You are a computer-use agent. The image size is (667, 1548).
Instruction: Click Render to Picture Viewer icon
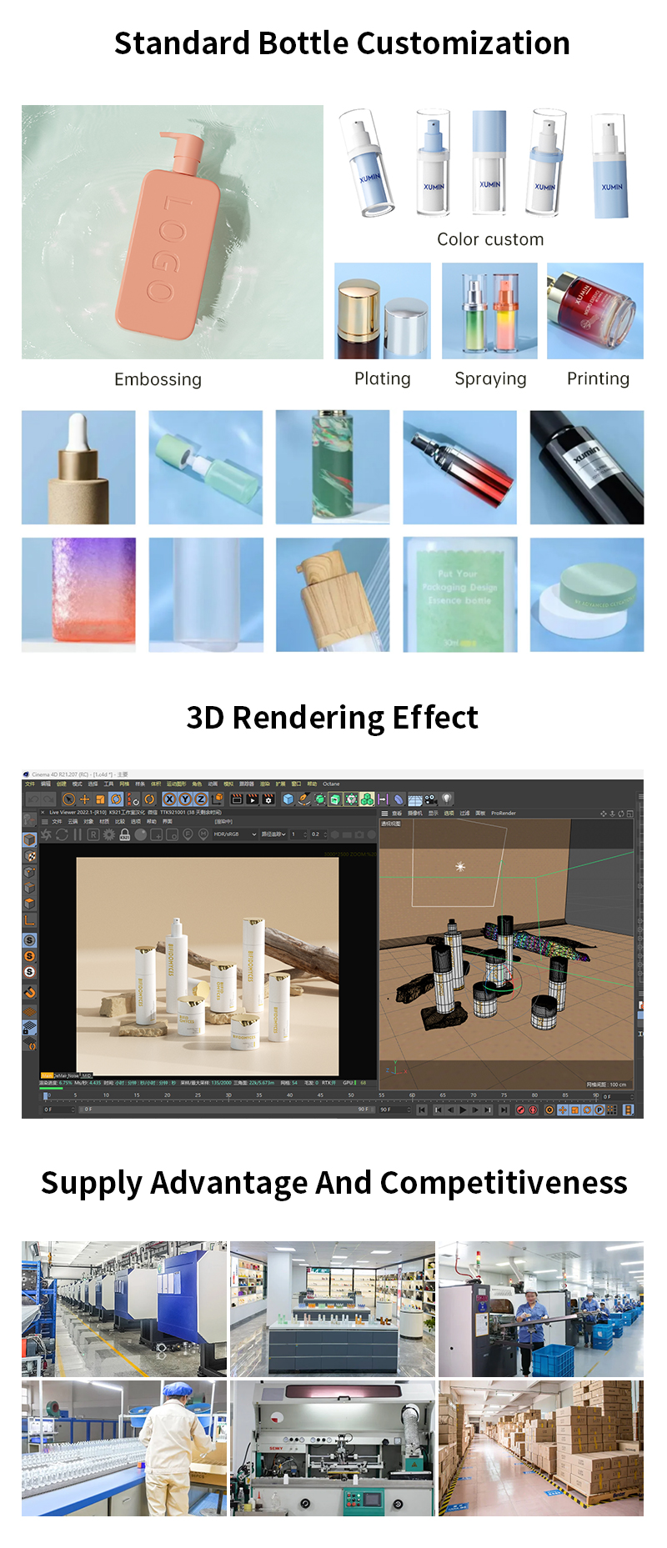(x=253, y=799)
